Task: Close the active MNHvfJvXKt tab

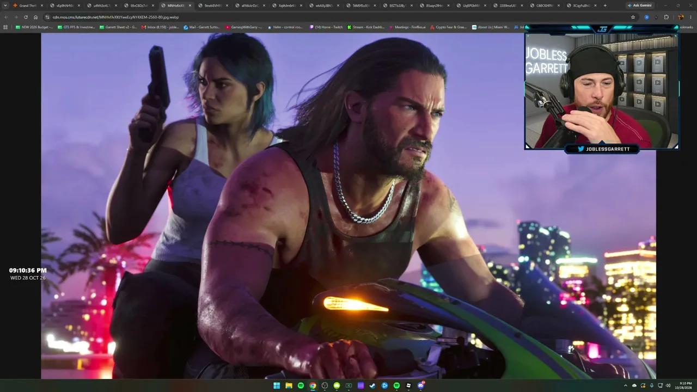Action: (190, 5)
